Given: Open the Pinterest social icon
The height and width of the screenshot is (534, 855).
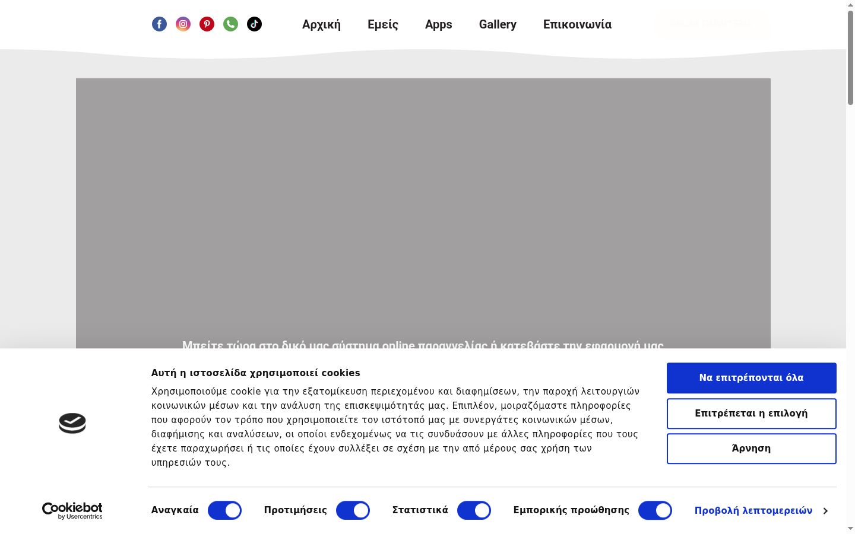Looking at the screenshot, I should (x=207, y=24).
